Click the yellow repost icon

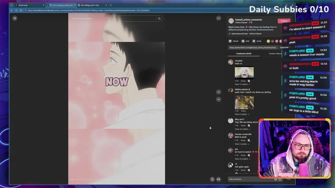(268, 41)
